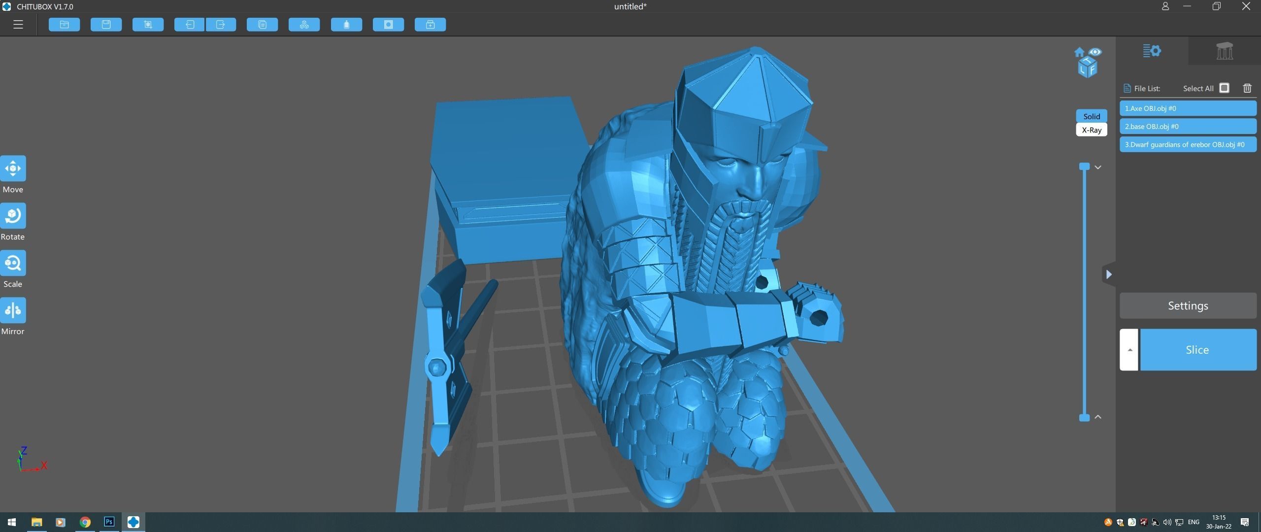Expand the slice options arrow beside Slice
The image size is (1261, 532).
pos(1129,350)
